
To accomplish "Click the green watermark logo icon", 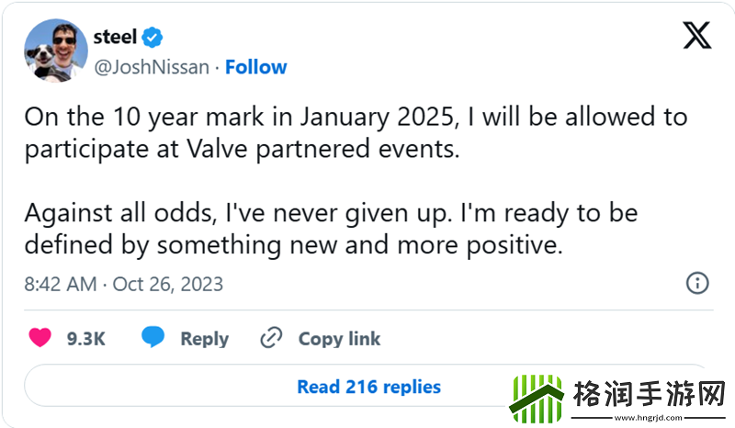I will [x=537, y=398].
